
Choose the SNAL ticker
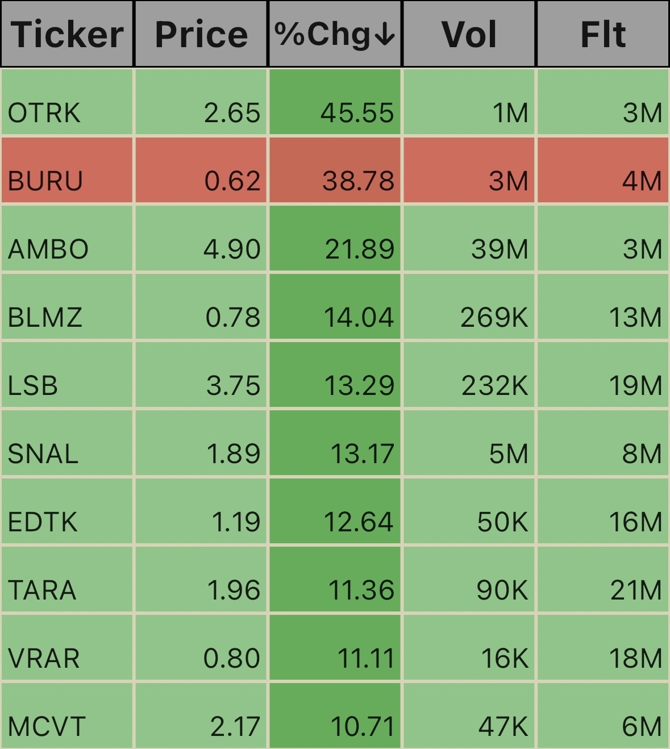pyautogui.click(x=43, y=453)
